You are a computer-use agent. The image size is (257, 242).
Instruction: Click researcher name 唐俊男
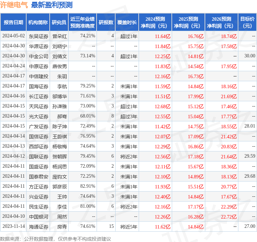59,66
